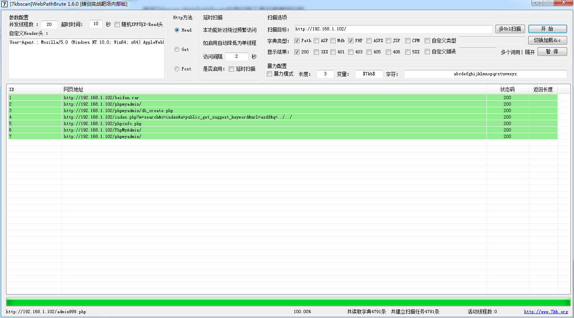Select the phpmyadmin/db_create.php result row
Screen dimensions: 574x318
pos(283,110)
